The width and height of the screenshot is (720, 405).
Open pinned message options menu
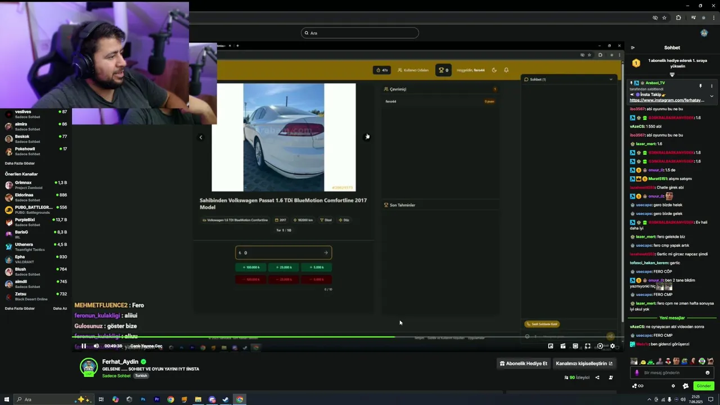[x=712, y=86]
